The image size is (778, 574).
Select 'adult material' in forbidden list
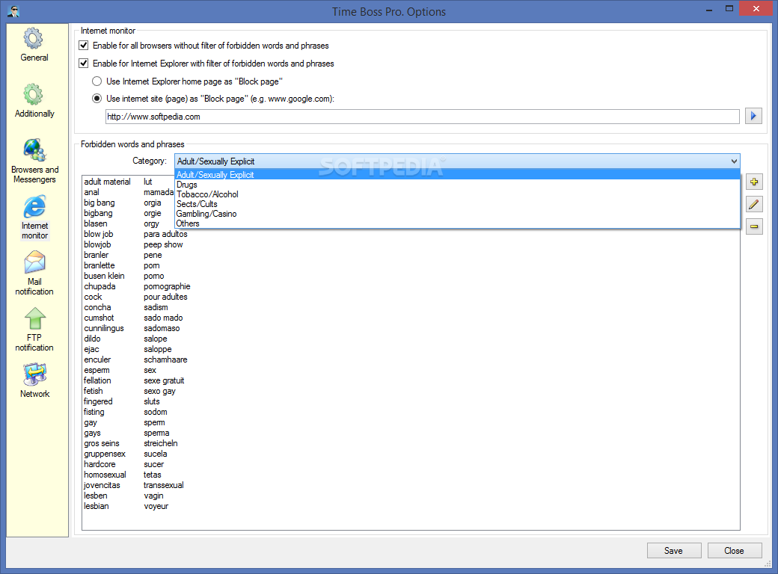coord(107,182)
